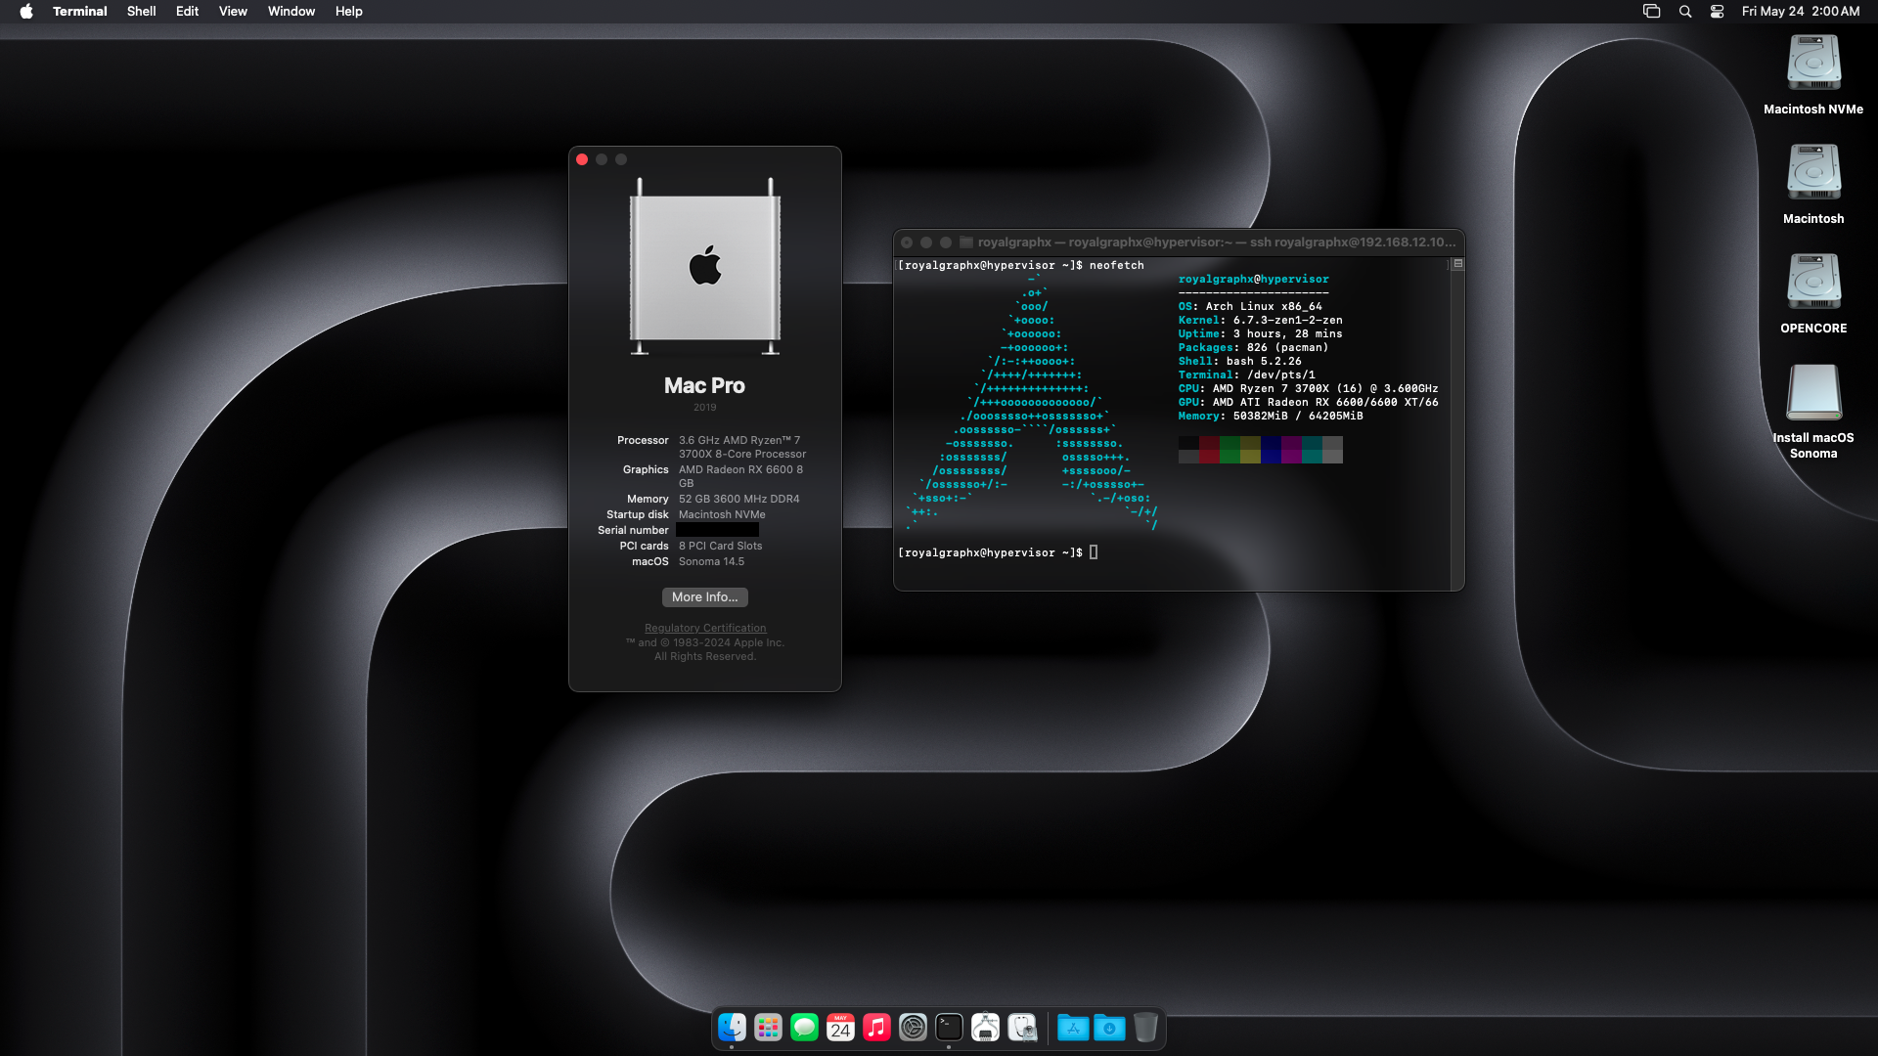Click 'Packages: 826 (pacman)' line

[x=1254, y=347]
